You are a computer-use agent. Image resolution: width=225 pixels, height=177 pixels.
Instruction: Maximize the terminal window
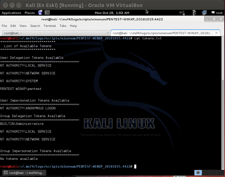point(214,19)
